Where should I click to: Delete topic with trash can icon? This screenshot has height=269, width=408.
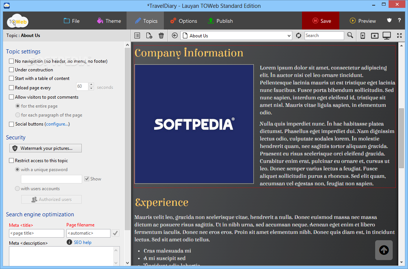pyautogui.click(x=161, y=35)
